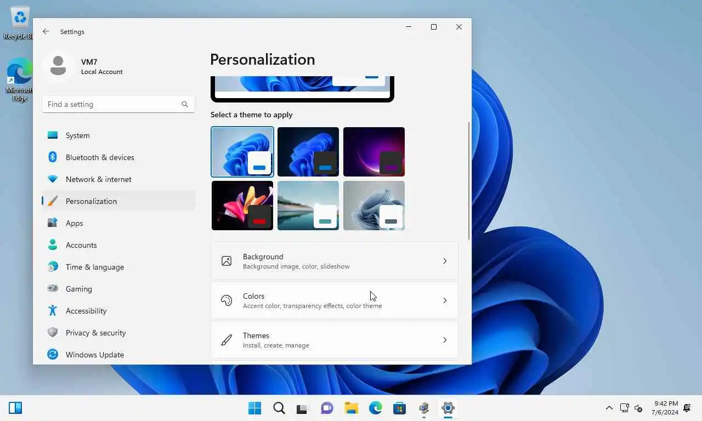The image size is (702, 421).
Task: Click the Find a setting search box
Action: coord(118,104)
